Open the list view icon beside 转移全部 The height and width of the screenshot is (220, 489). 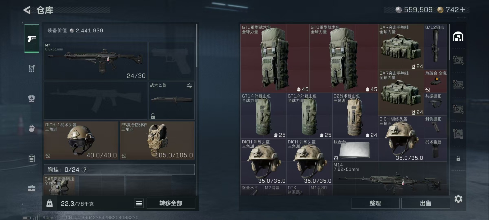click(x=139, y=203)
